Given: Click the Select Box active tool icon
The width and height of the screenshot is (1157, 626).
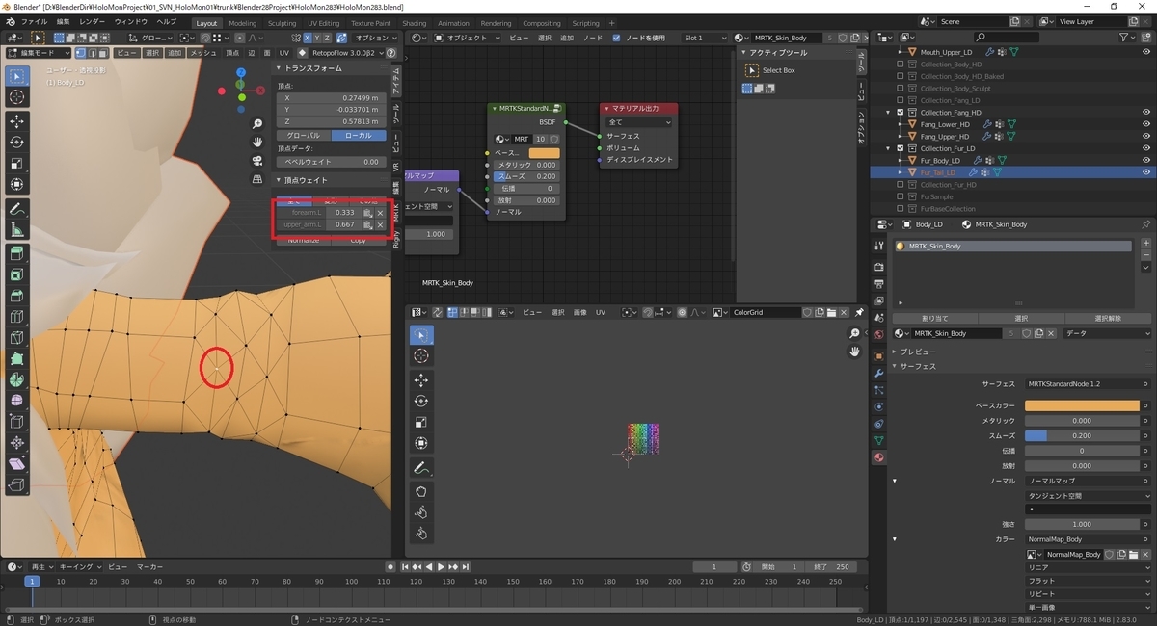Looking at the screenshot, I should coord(752,70).
